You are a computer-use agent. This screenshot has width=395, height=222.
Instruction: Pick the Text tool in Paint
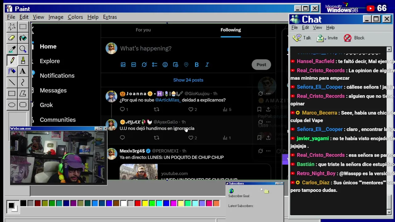tap(23, 71)
